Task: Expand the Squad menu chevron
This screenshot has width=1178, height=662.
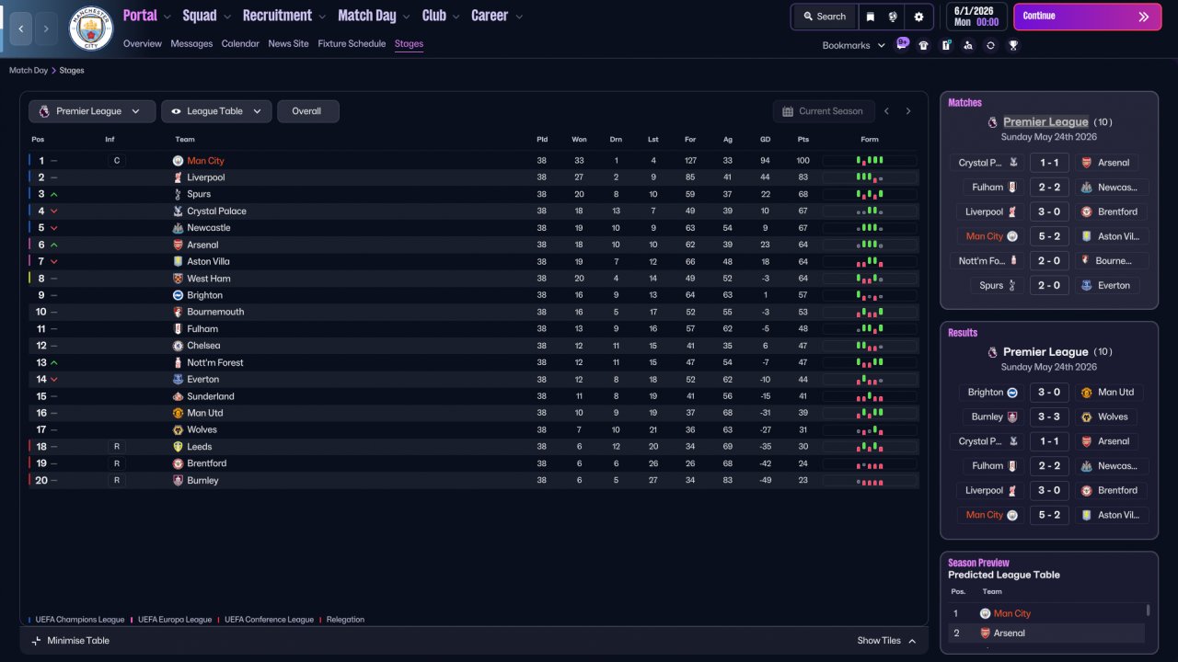Action: (x=228, y=17)
